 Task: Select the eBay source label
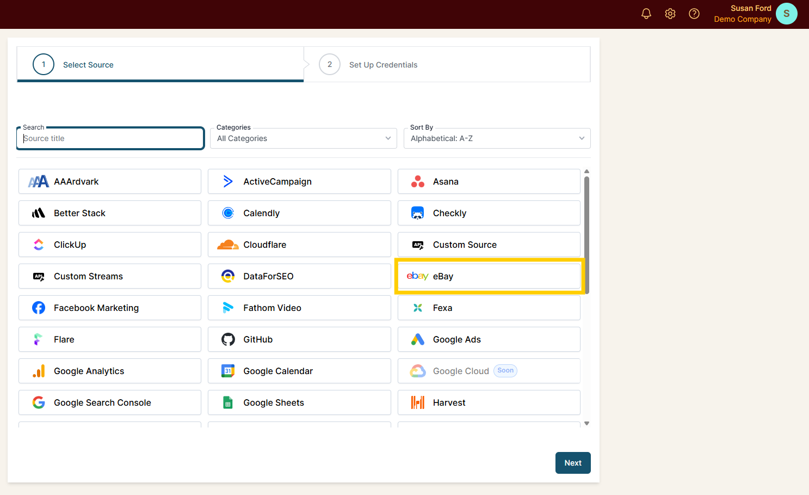[443, 276]
